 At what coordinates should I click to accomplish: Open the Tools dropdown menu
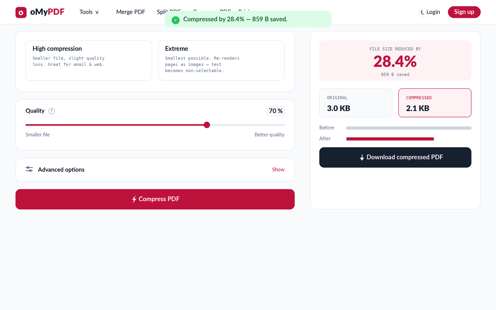(89, 12)
